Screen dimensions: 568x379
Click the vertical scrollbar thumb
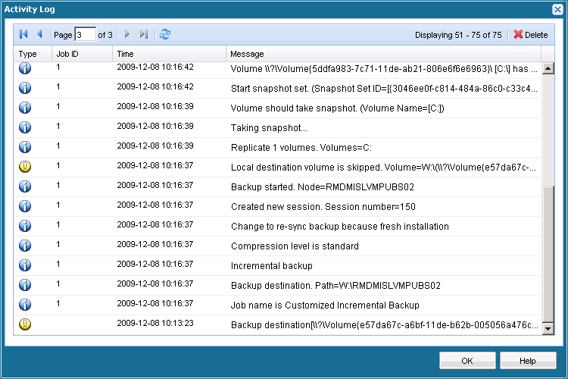point(548,254)
